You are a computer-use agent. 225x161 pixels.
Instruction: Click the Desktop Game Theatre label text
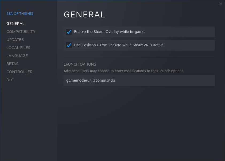[119, 45]
